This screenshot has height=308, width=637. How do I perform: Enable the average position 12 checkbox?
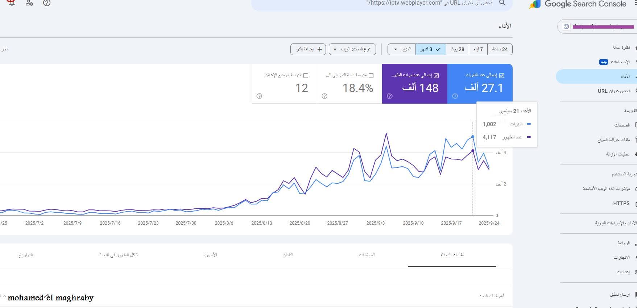point(306,75)
